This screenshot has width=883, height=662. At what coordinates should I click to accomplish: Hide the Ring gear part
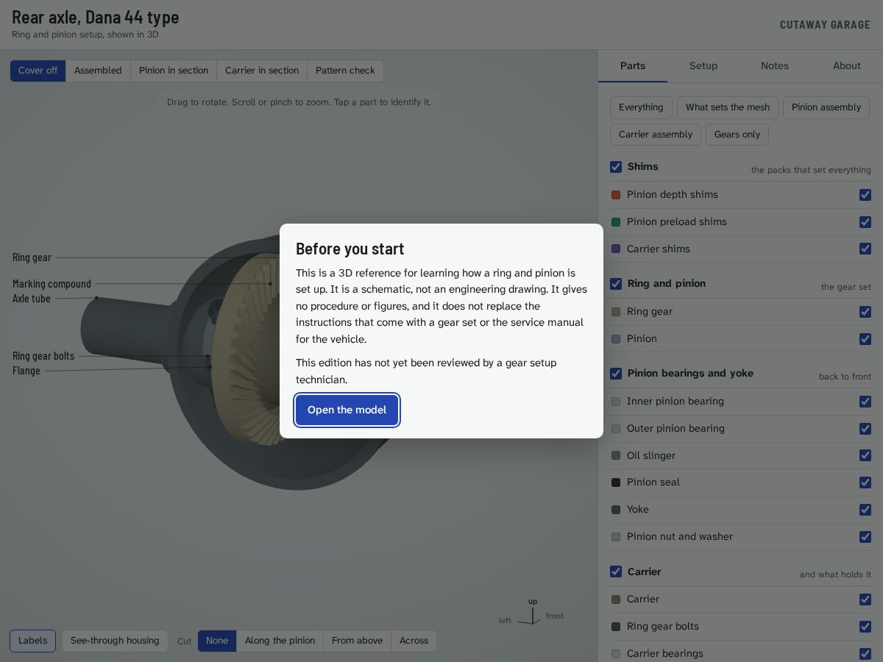point(865,312)
